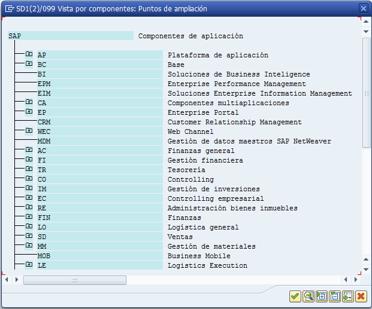This screenshot has height=309, width=372.
Task: Select the BI tree entry
Action: [x=100, y=74]
